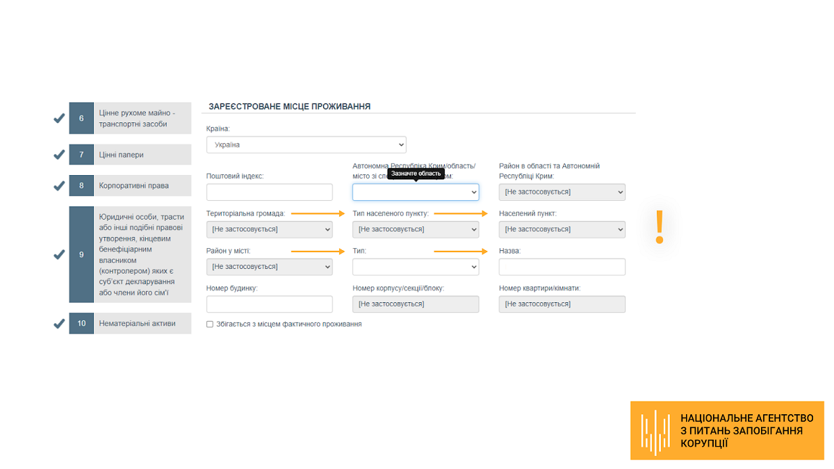Navigate to Нематеріальні активи section
834x469 pixels.
tap(142, 323)
